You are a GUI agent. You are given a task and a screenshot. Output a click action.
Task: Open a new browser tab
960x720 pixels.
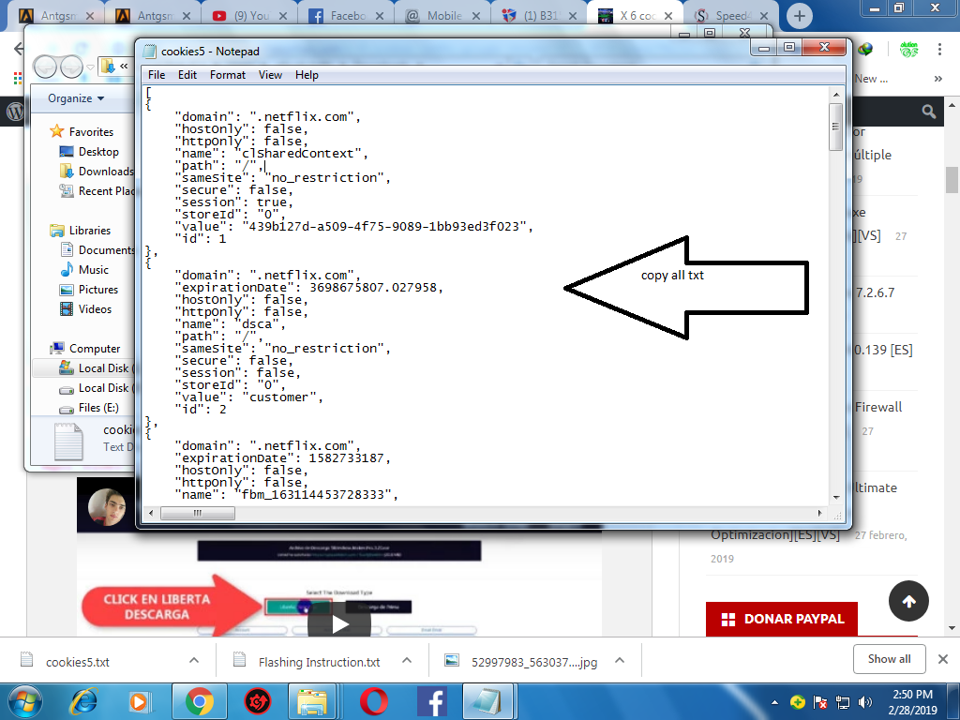799,16
